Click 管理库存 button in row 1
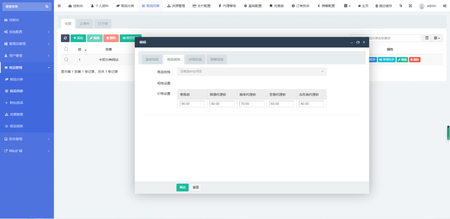 coord(387,60)
